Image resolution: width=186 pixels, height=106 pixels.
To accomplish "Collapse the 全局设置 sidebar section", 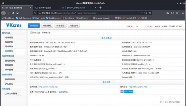I will tap(6, 33).
